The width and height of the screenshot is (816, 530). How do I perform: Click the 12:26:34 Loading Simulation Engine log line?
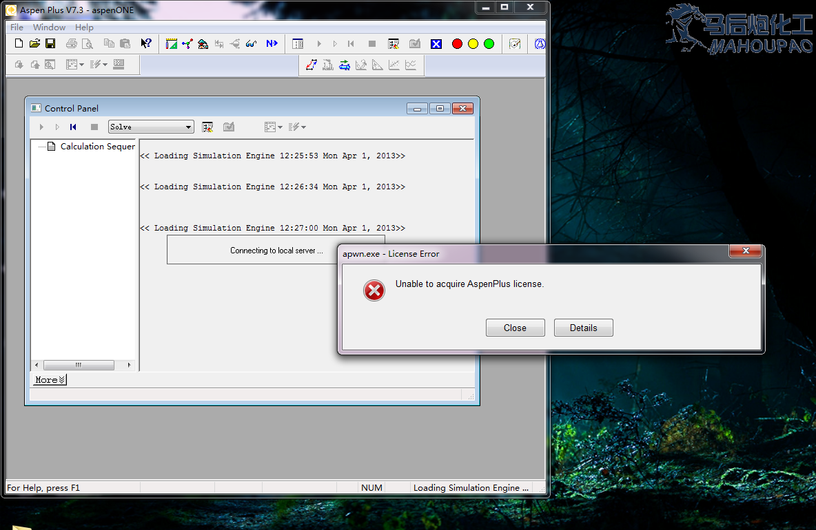(x=273, y=187)
